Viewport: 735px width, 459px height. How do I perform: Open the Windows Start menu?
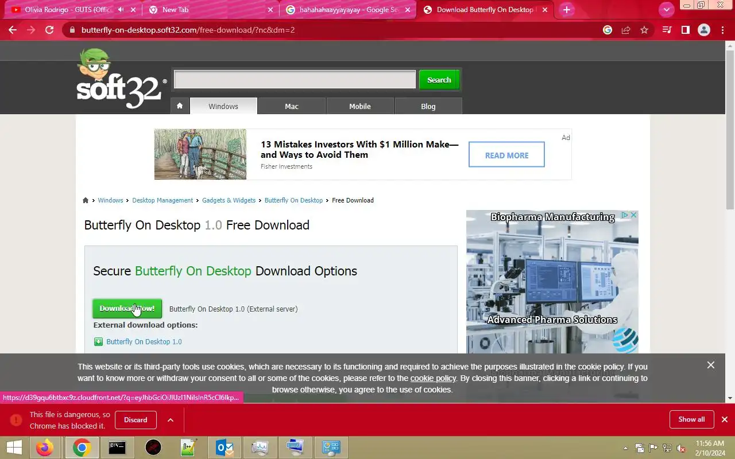coord(14,448)
